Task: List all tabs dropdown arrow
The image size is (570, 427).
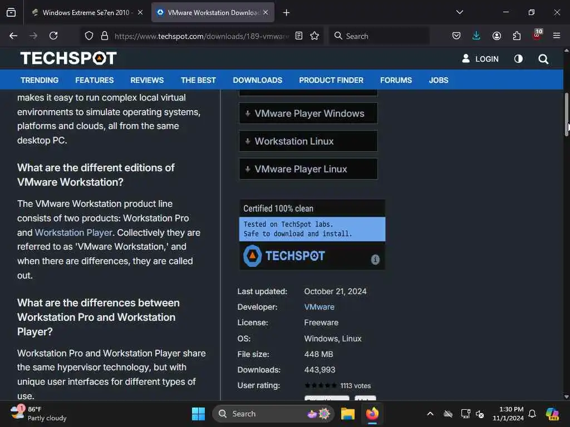Action: (459, 12)
